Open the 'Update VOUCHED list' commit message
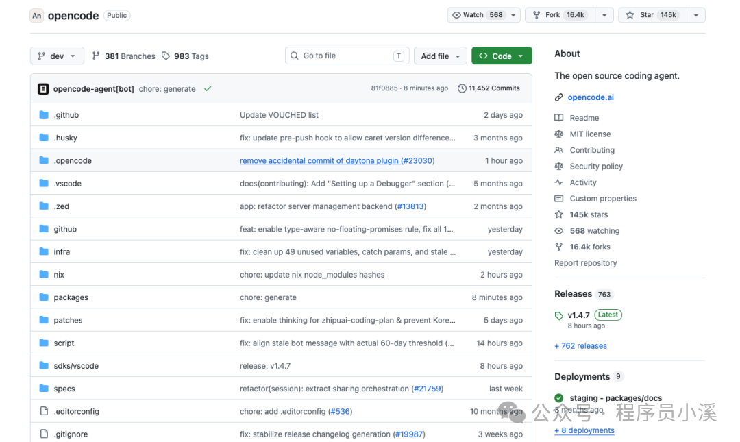Image resolution: width=740 pixels, height=442 pixels. 279,114
